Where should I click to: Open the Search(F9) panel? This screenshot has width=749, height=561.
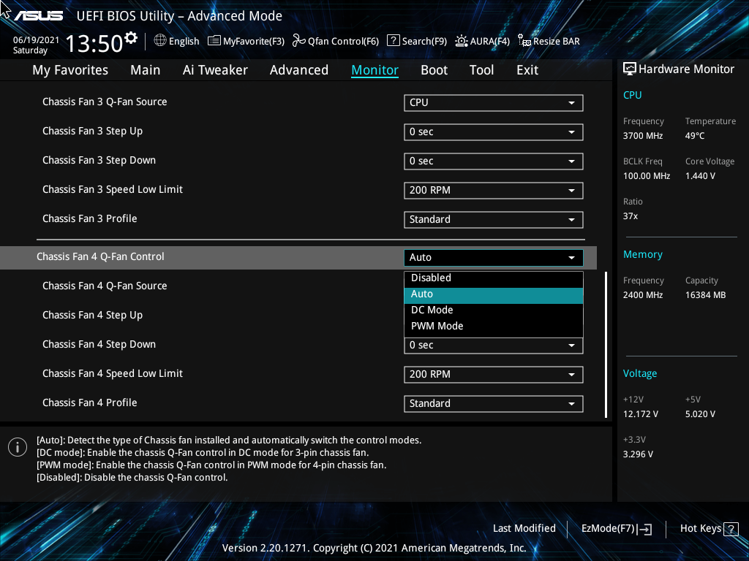416,41
